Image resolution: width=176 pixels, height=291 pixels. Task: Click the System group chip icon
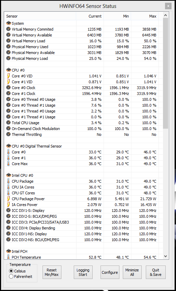tap(9, 23)
